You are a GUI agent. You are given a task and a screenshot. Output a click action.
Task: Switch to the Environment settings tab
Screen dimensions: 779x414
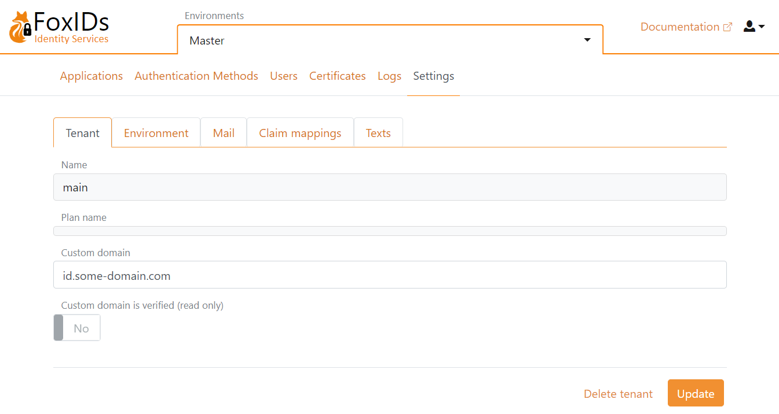click(156, 132)
